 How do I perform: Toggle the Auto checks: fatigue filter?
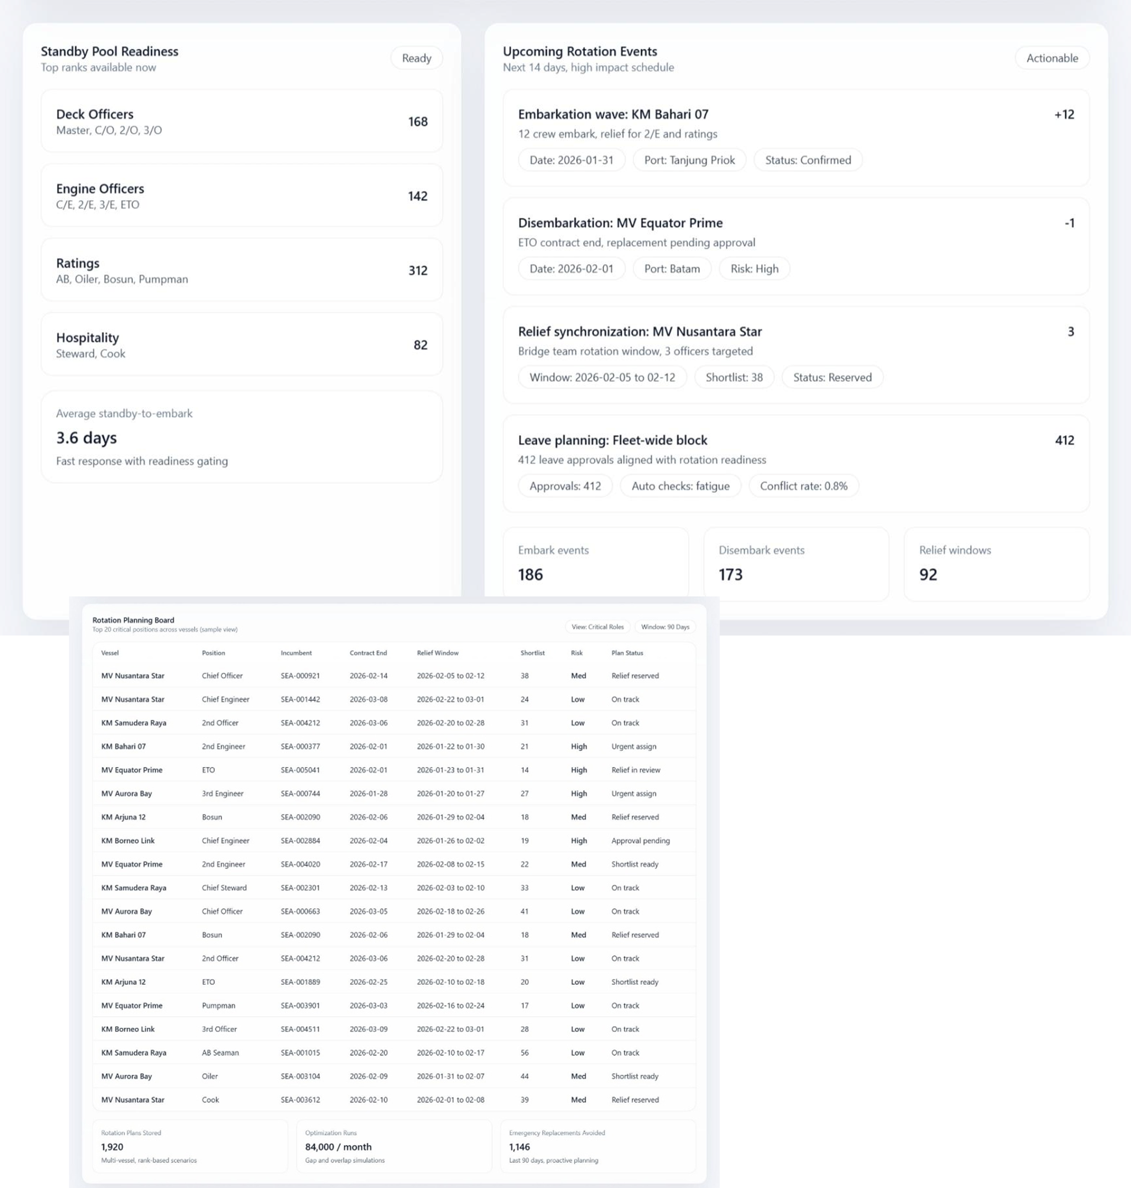coord(680,485)
